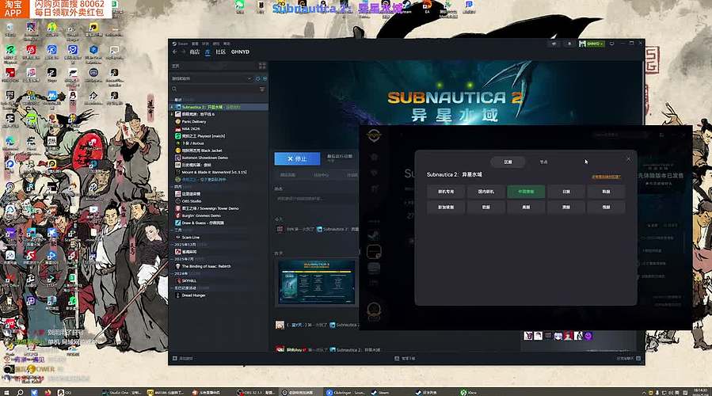Click the share-with-friends text field in Steam
The width and height of the screenshot is (712, 396).
coord(315,199)
